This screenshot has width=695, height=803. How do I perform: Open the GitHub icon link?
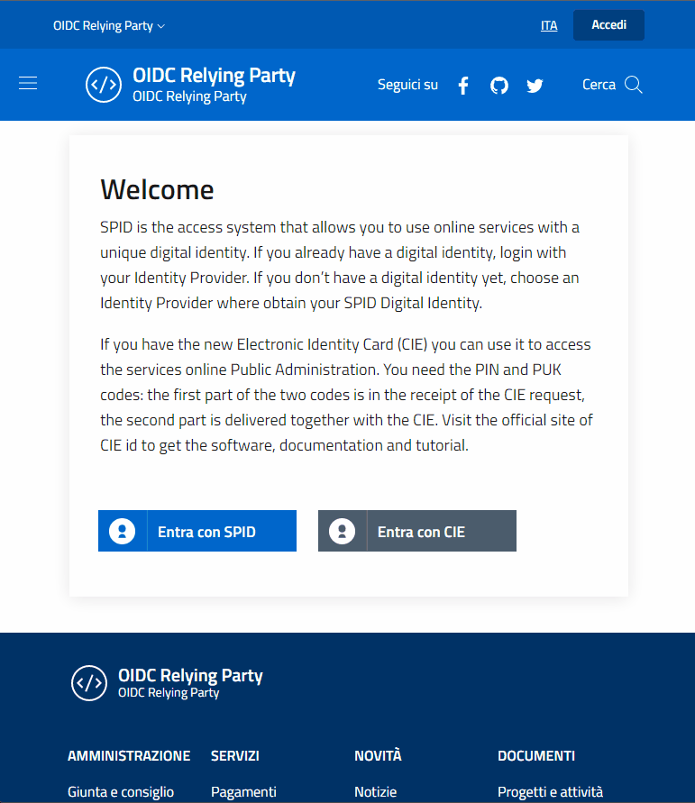(498, 85)
